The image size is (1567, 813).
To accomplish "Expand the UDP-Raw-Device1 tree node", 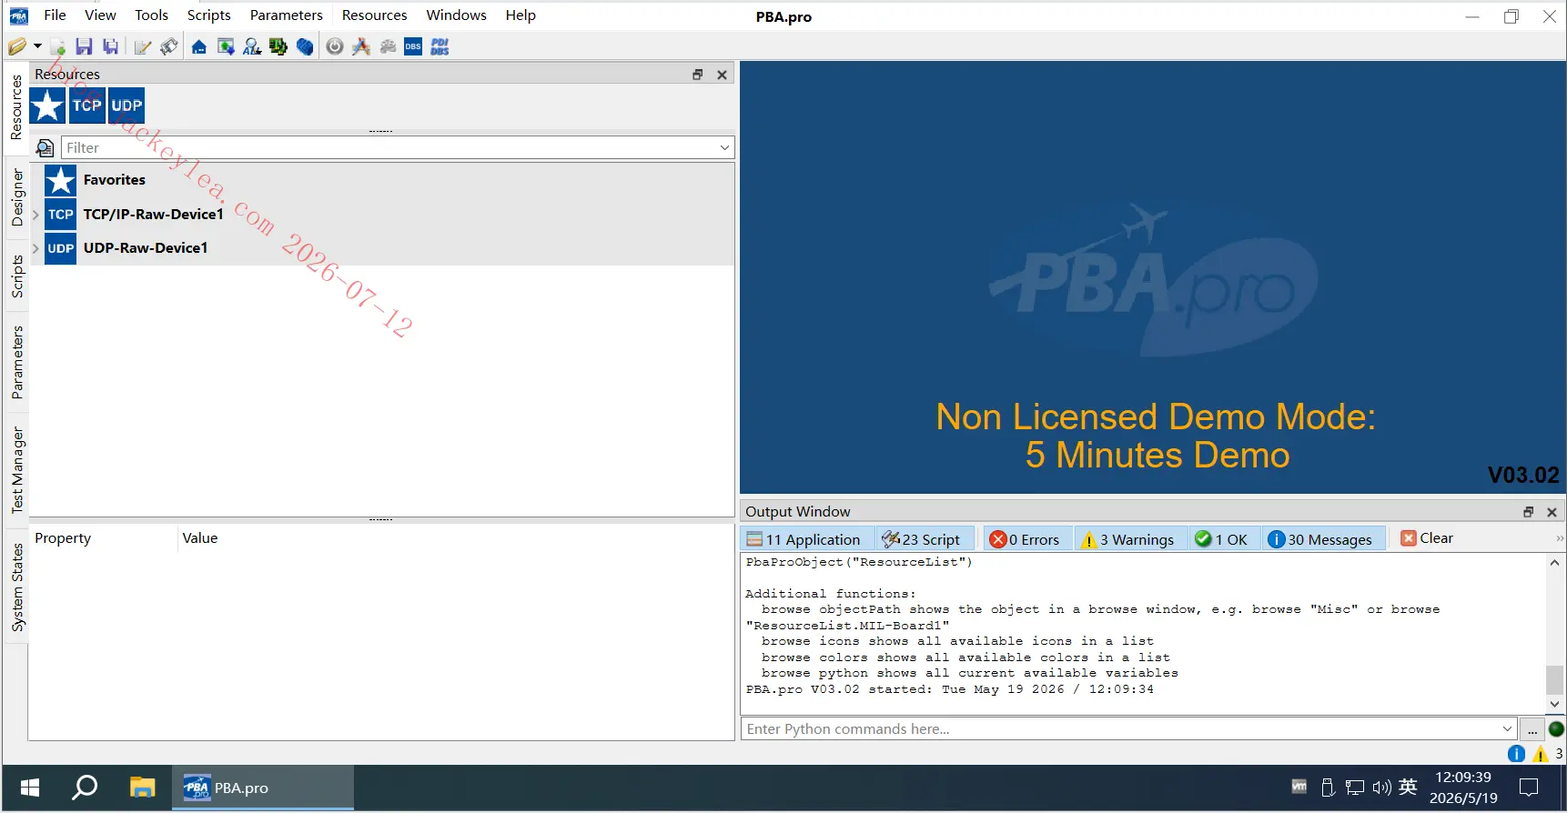I will point(36,248).
